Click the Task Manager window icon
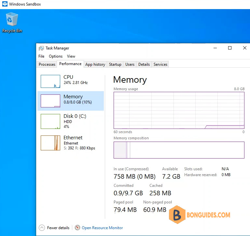 tap(41, 48)
